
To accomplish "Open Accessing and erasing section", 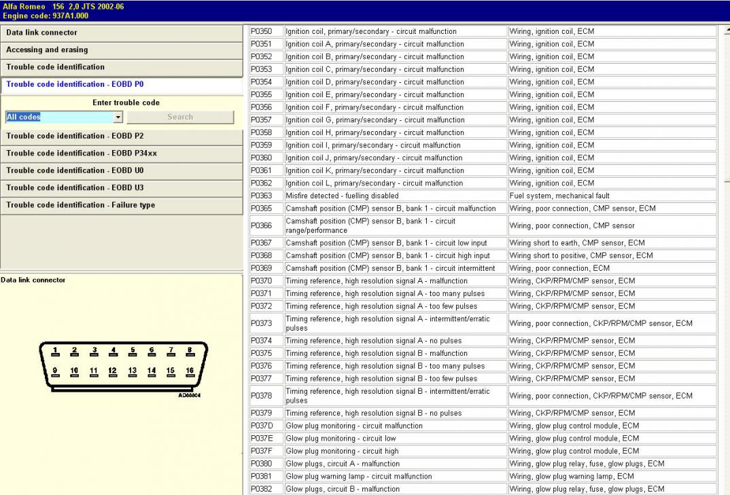I will coord(122,50).
